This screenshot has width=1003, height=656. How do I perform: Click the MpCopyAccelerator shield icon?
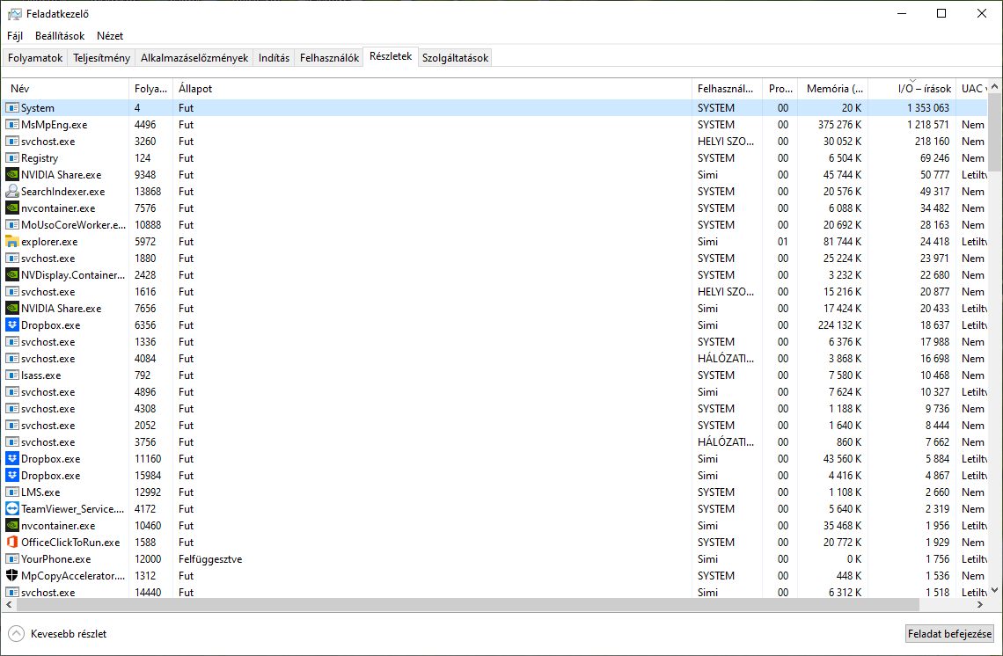11,575
